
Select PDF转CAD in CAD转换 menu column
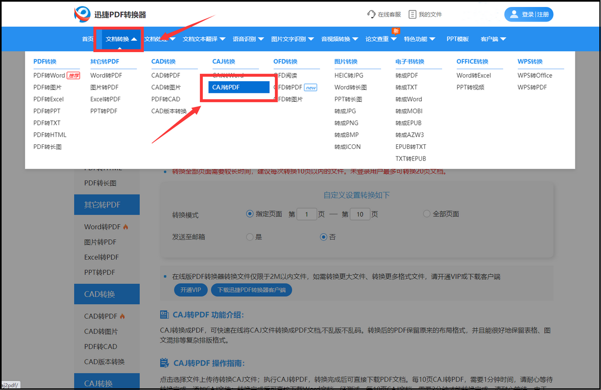point(166,99)
